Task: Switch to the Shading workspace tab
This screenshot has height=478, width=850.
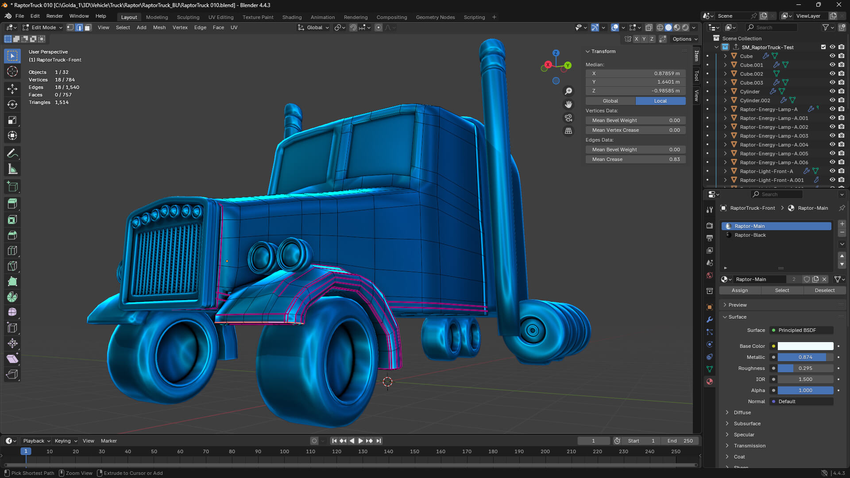Action: click(292, 17)
